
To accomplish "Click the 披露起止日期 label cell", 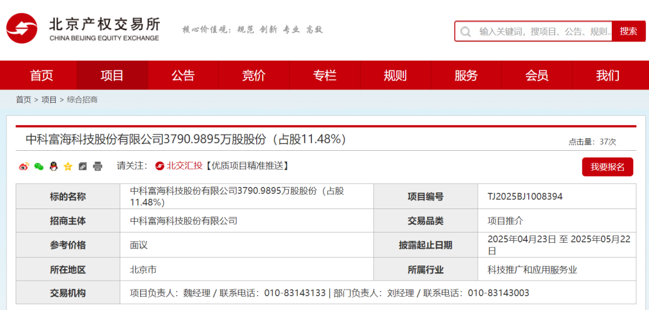I will pyautogui.click(x=425, y=245).
